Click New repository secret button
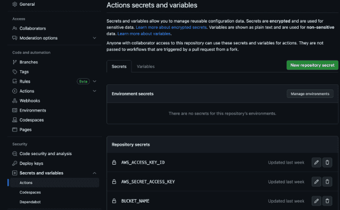The height and width of the screenshot is (210, 340). pos(312,65)
